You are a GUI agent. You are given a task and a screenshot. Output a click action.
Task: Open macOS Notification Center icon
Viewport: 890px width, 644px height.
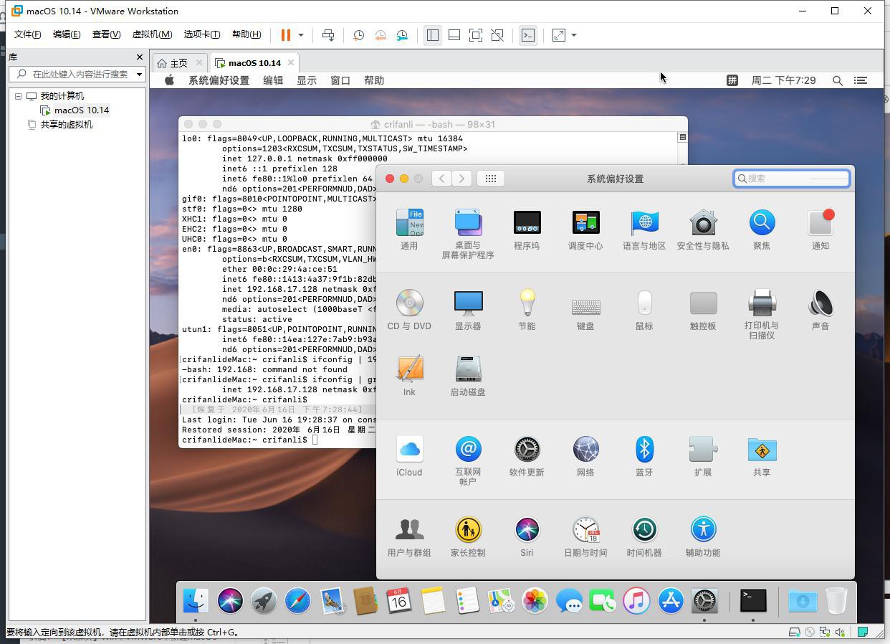861,80
